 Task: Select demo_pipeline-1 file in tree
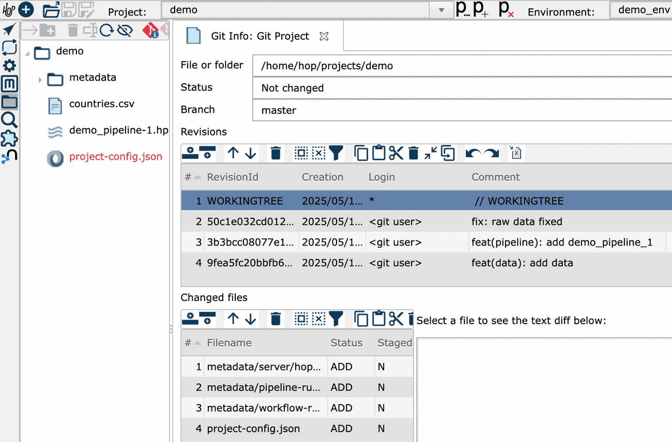click(x=118, y=130)
